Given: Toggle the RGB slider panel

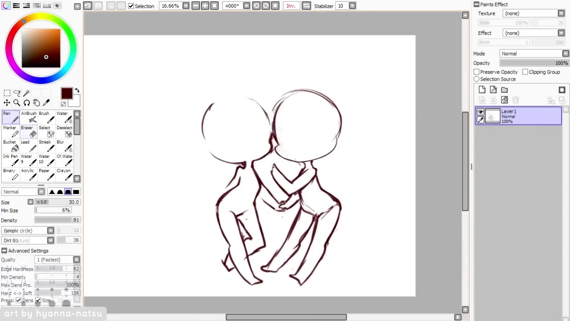Looking at the screenshot, I should [x=16, y=6].
